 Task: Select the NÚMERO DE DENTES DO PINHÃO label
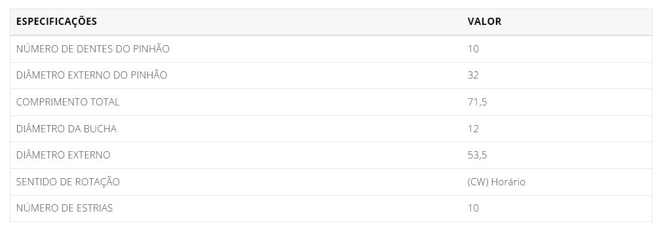[92, 49]
